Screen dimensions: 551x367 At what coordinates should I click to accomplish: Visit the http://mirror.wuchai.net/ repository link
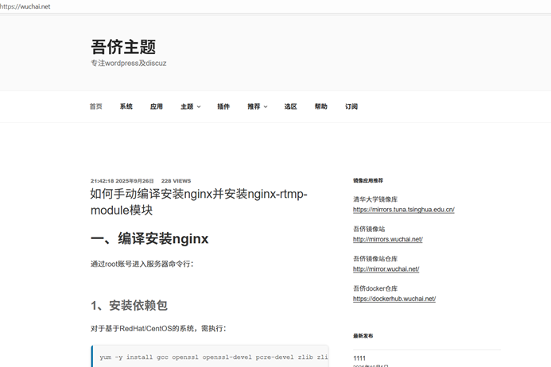point(386,269)
